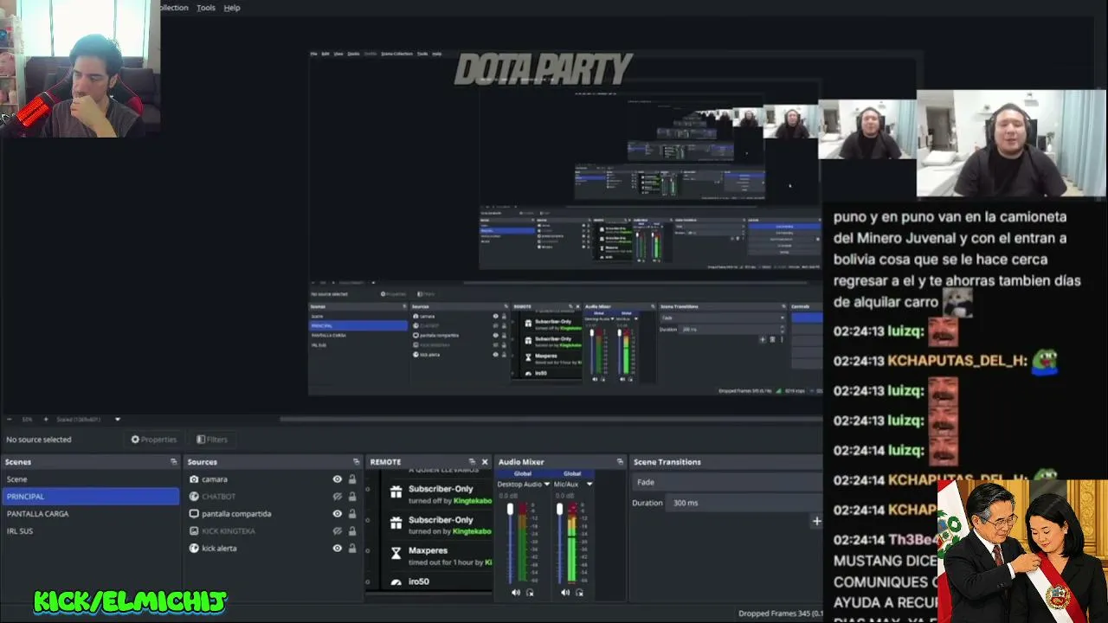Open the Help menu
Image resolution: width=1108 pixels, height=623 pixels.
point(232,8)
